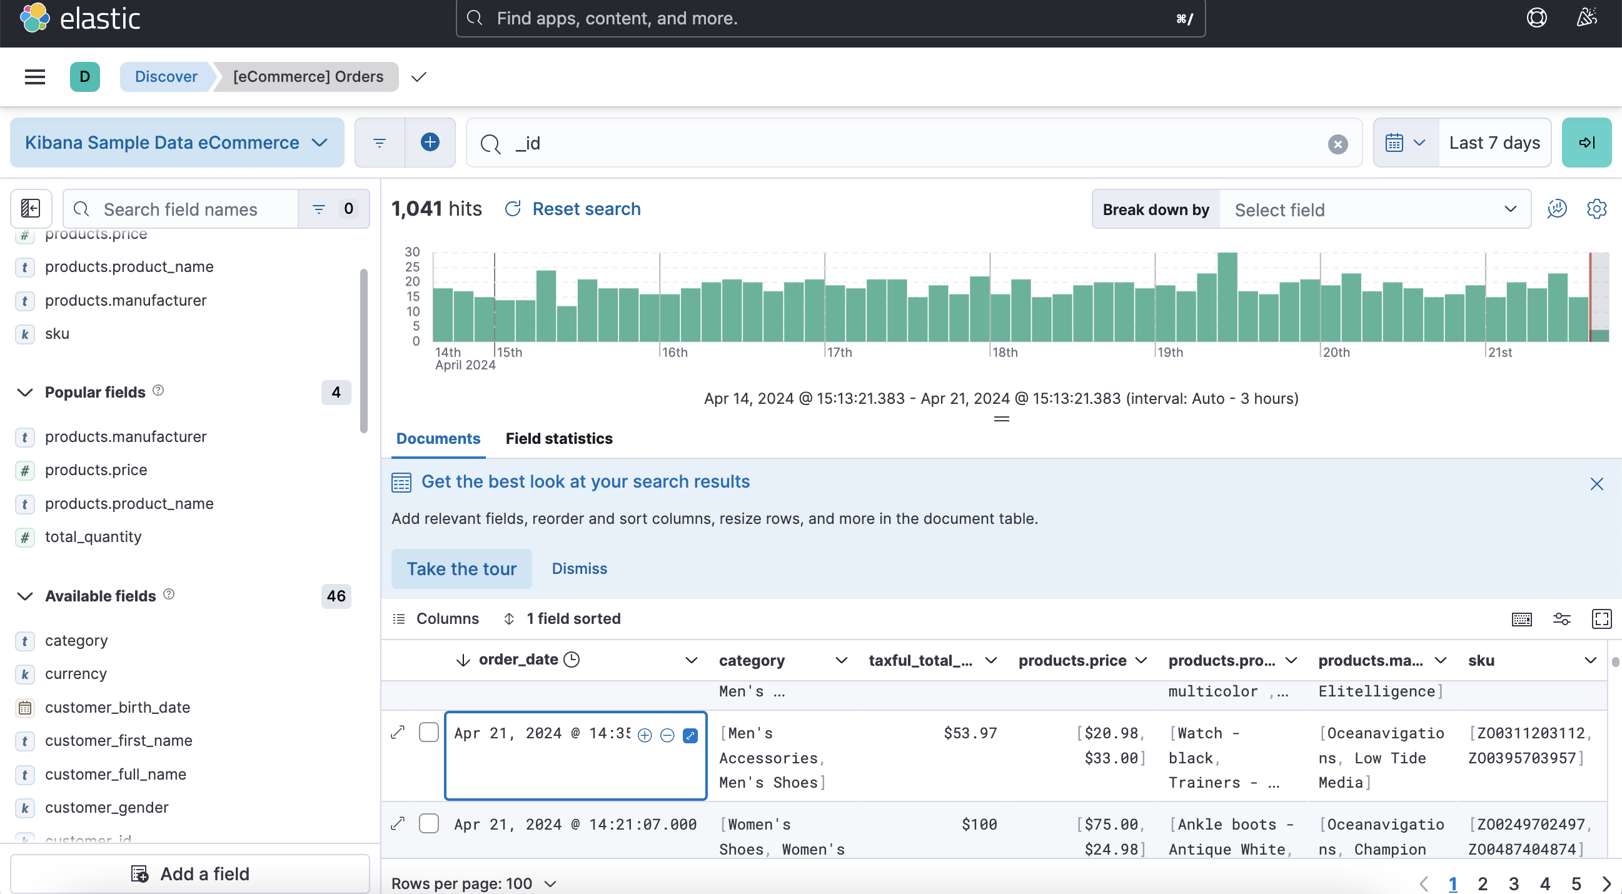Add a filter with the plus icon
Viewport: 1622px width, 894px height.
tap(430, 143)
